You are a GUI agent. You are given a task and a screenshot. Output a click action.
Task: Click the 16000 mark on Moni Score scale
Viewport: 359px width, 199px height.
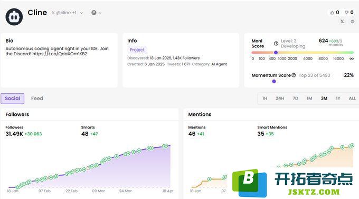point(338,58)
